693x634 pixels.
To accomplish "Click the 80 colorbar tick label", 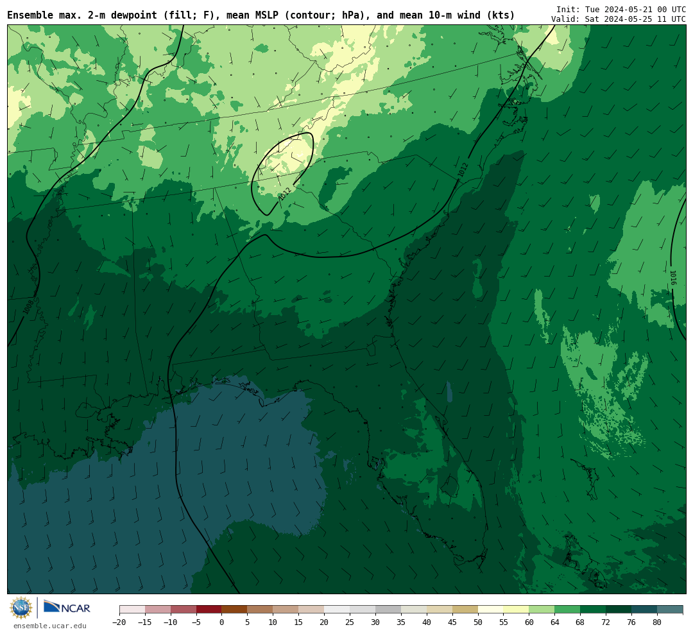I will click(x=658, y=622).
